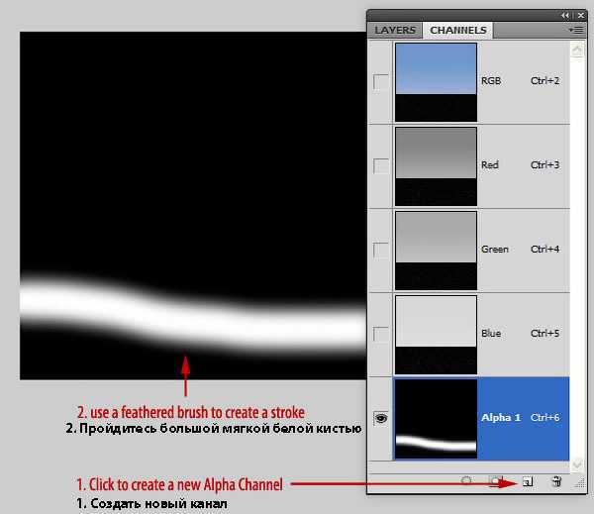Switch to the Layers tab

click(395, 30)
